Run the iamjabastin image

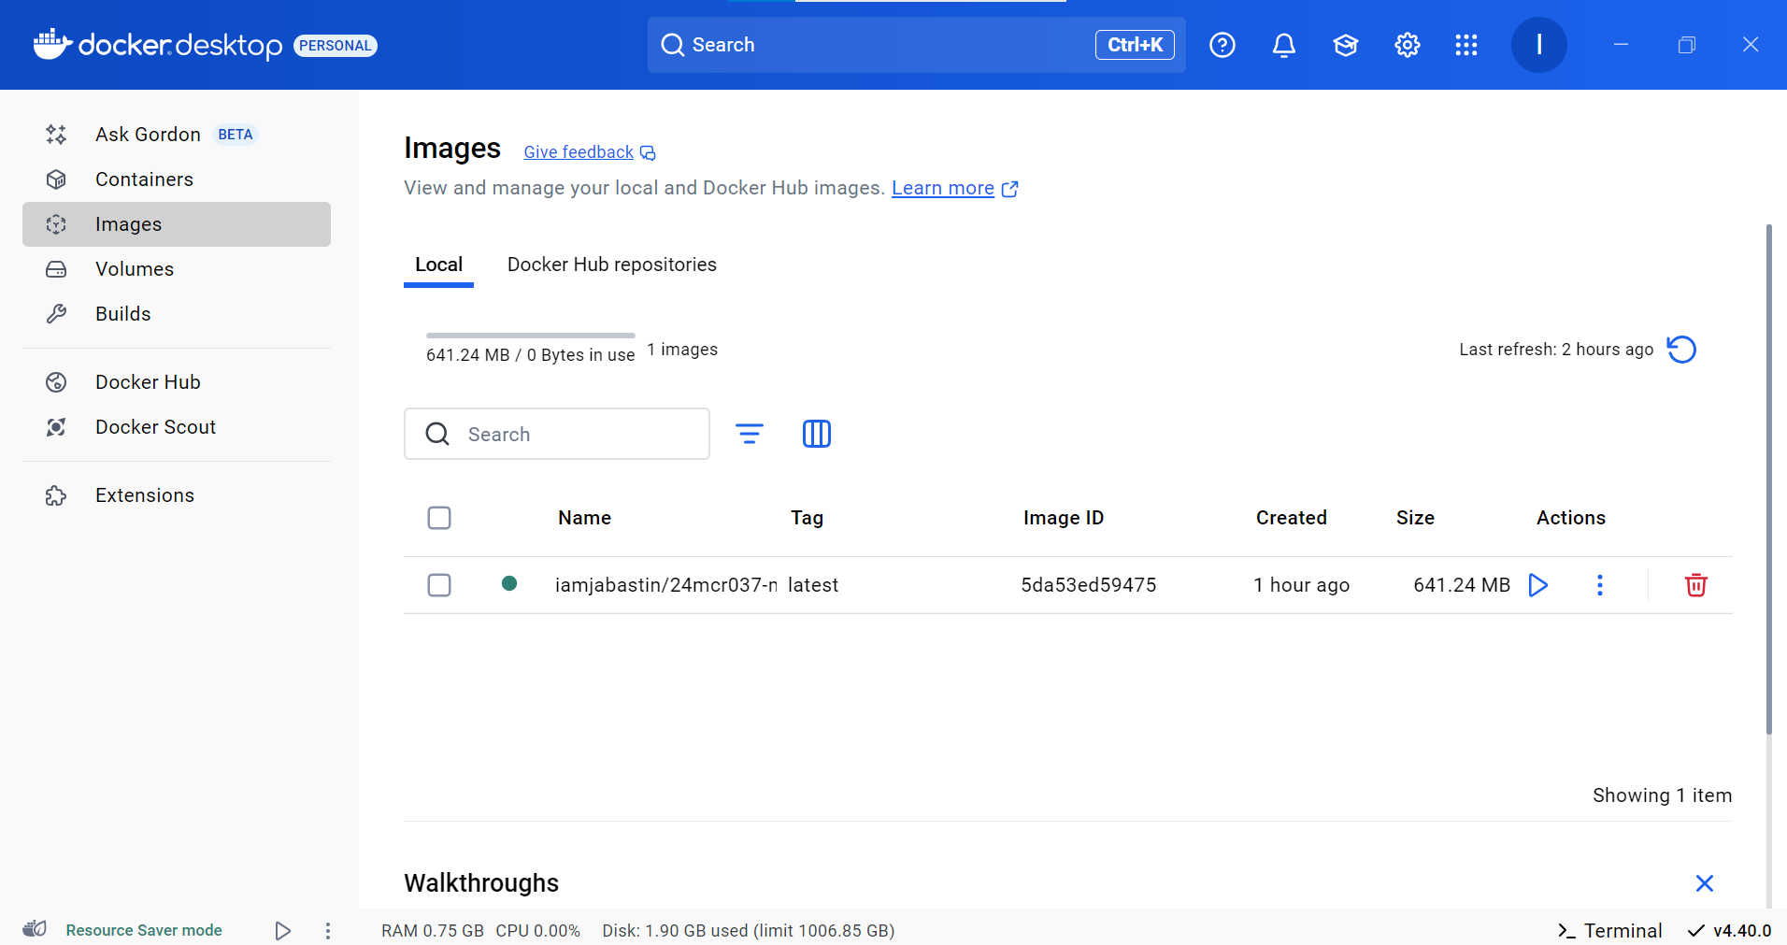click(x=1538, y=585)
